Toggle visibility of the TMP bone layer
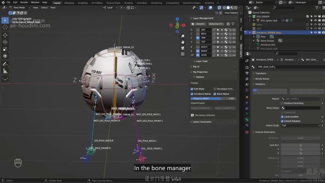This screenshot has width=325, height=183. (198, 38)
